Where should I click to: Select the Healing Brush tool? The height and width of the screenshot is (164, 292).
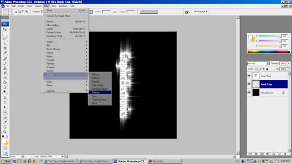5,59
